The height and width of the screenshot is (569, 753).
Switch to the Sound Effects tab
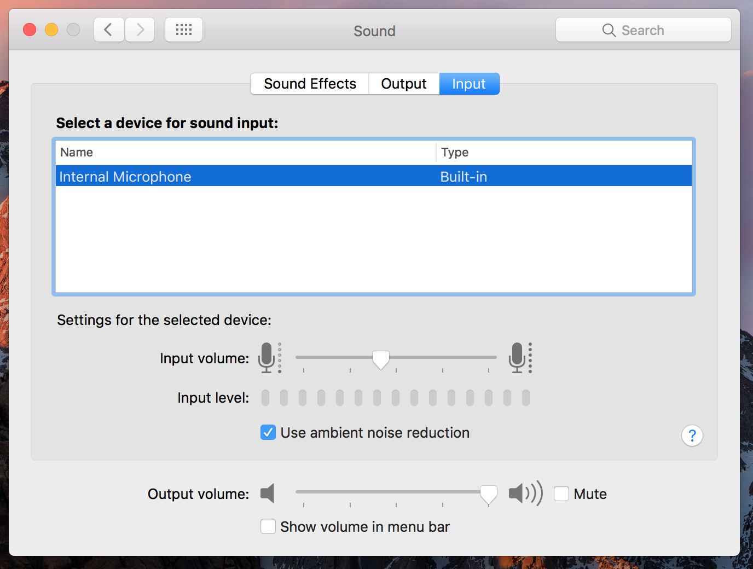[x=310, y=84]
